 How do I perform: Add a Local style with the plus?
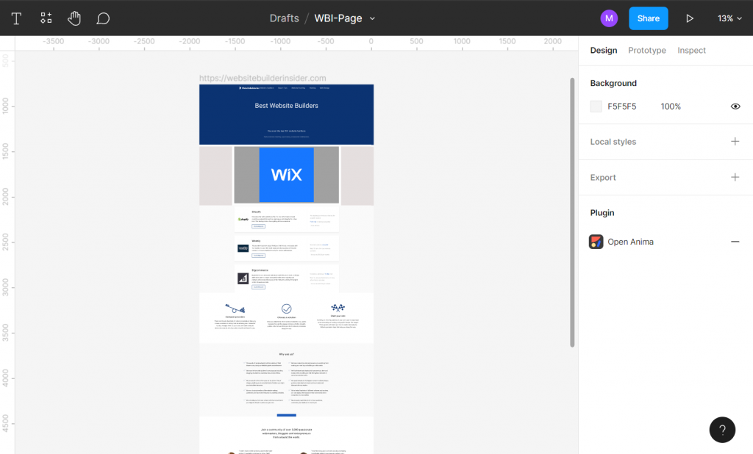click(x=735, y=142)
